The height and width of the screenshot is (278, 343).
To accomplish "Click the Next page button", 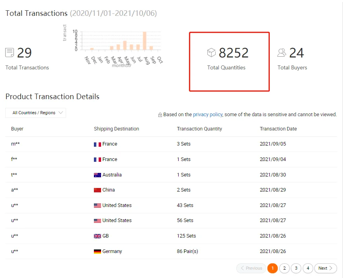I will (325, 268).
